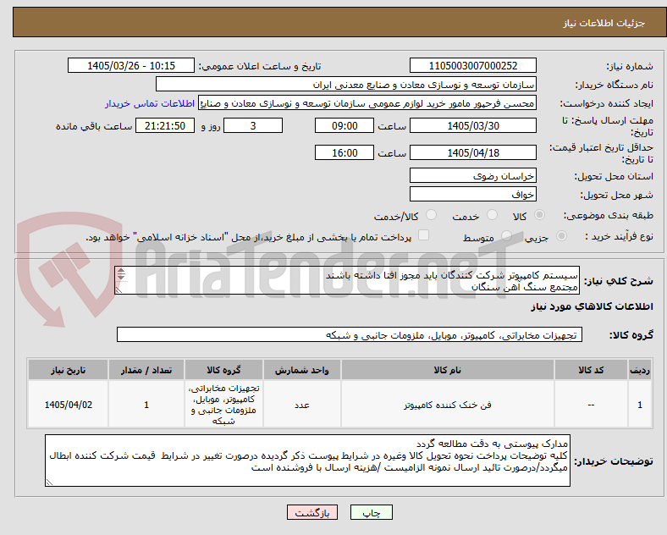Click the response deadline date 1405/03/30
This screenshot has width=667, height=535.
tap(472, 126)
